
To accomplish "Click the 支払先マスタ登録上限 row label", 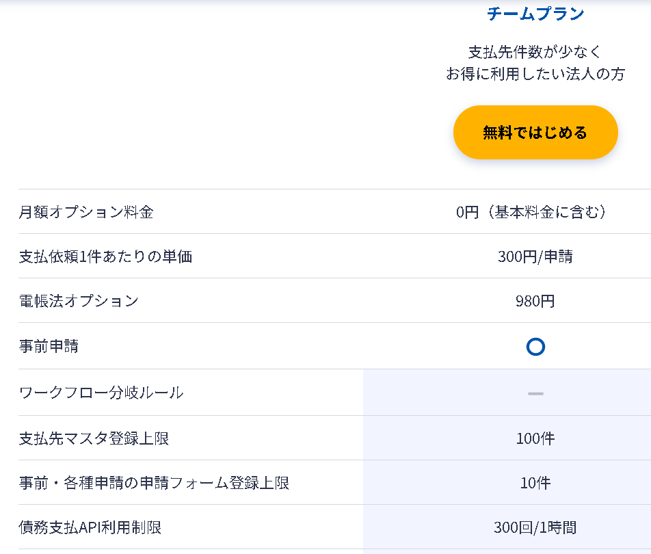I will tap(94, 438).
